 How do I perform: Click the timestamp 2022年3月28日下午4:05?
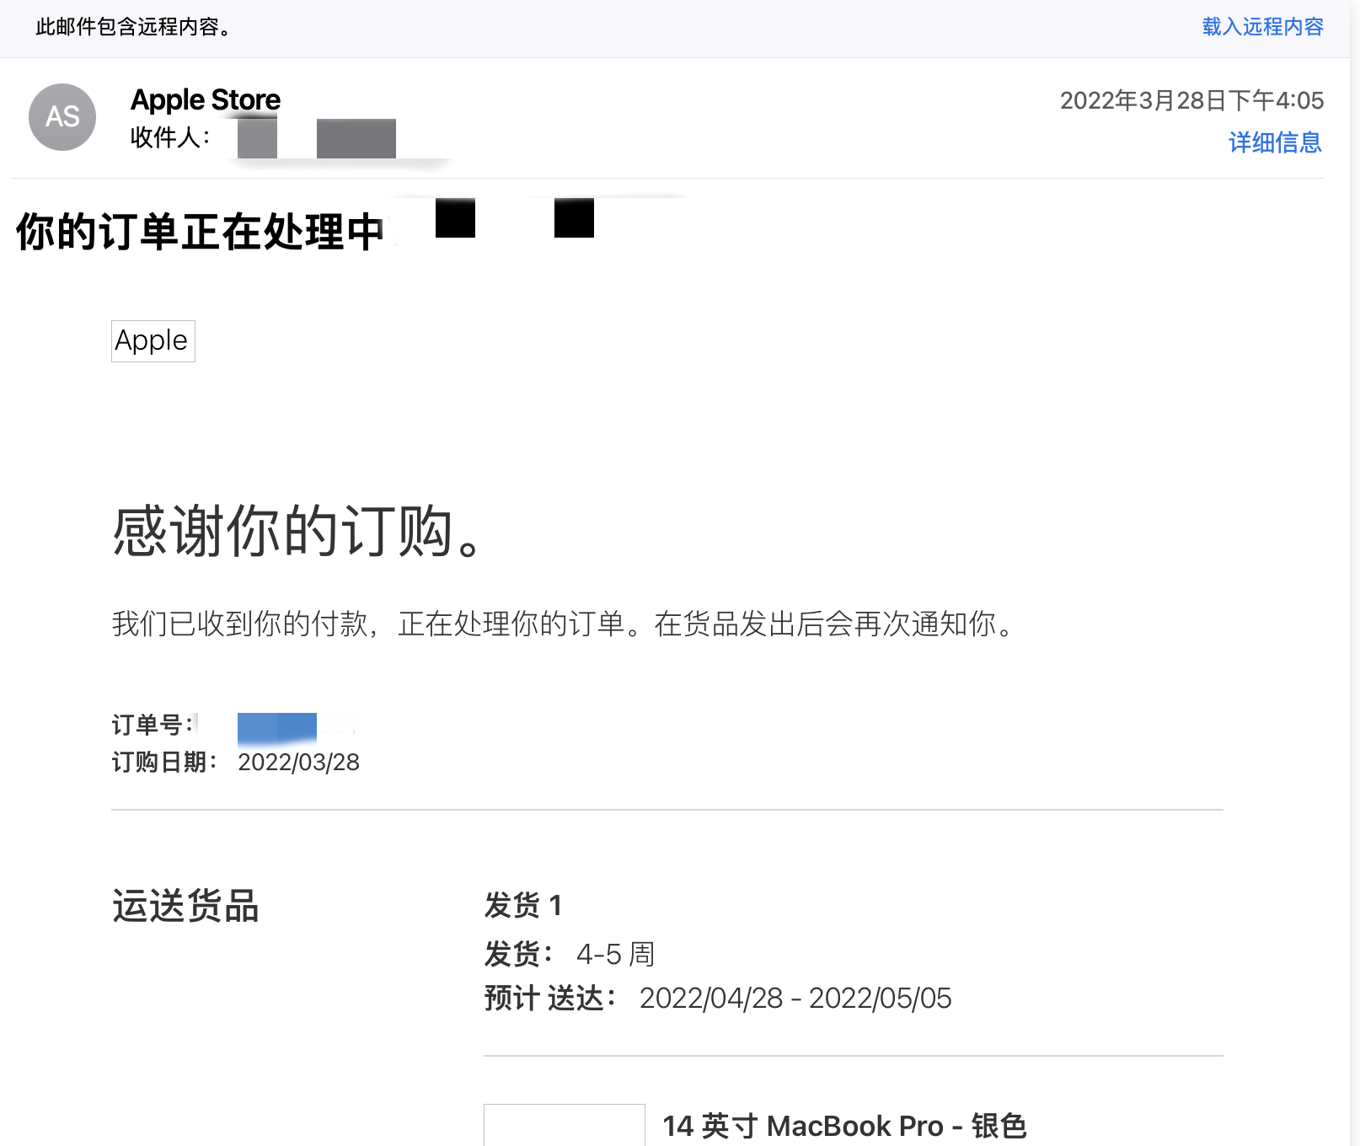pos(1191,100)
